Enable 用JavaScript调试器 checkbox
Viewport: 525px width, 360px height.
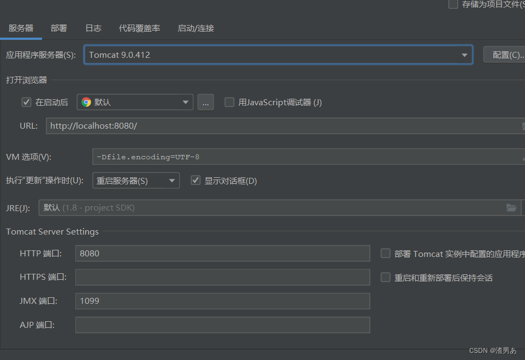(x=229, y=102)
